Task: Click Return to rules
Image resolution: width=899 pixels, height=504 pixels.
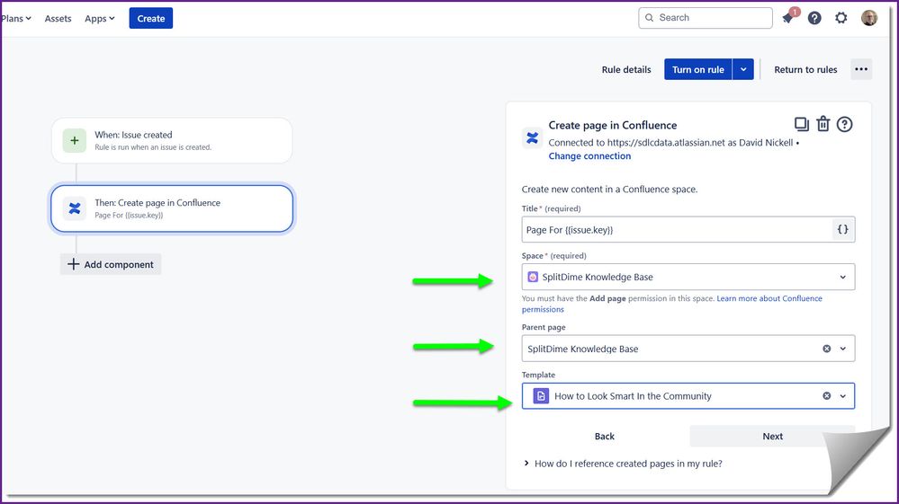Action: pyautogui.click(x=805, y=69)
